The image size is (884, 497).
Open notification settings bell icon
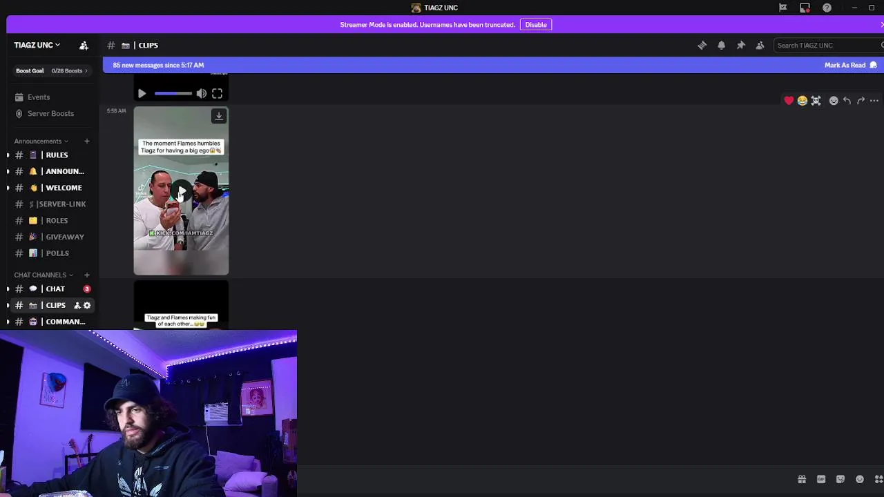[721, 45]
